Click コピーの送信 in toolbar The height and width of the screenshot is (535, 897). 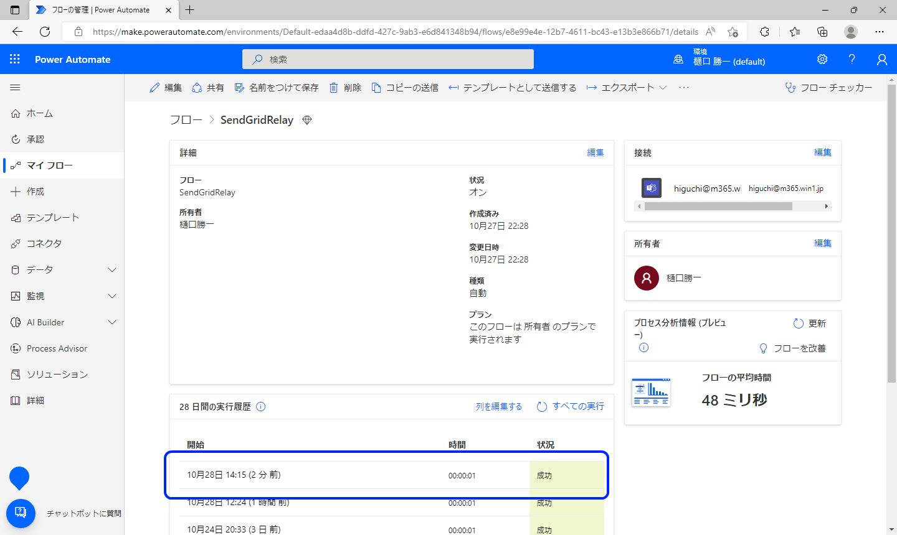(405, 88)
